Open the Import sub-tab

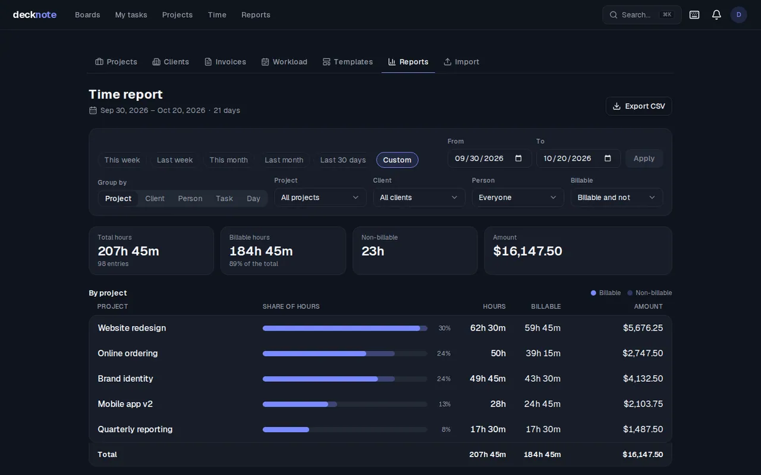[461, 62]
